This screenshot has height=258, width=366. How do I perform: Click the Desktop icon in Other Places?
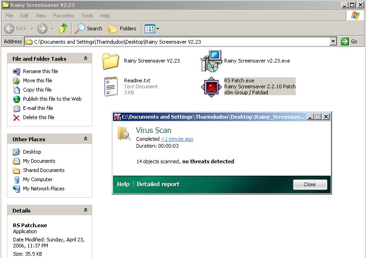[x=17, y=152]
